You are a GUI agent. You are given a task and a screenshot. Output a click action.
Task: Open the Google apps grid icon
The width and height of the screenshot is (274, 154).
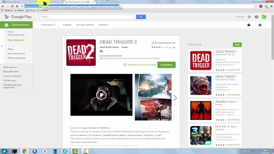tap(249, 17)
